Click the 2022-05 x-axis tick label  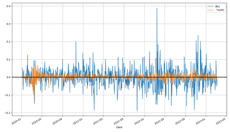[x=160, y=121]
